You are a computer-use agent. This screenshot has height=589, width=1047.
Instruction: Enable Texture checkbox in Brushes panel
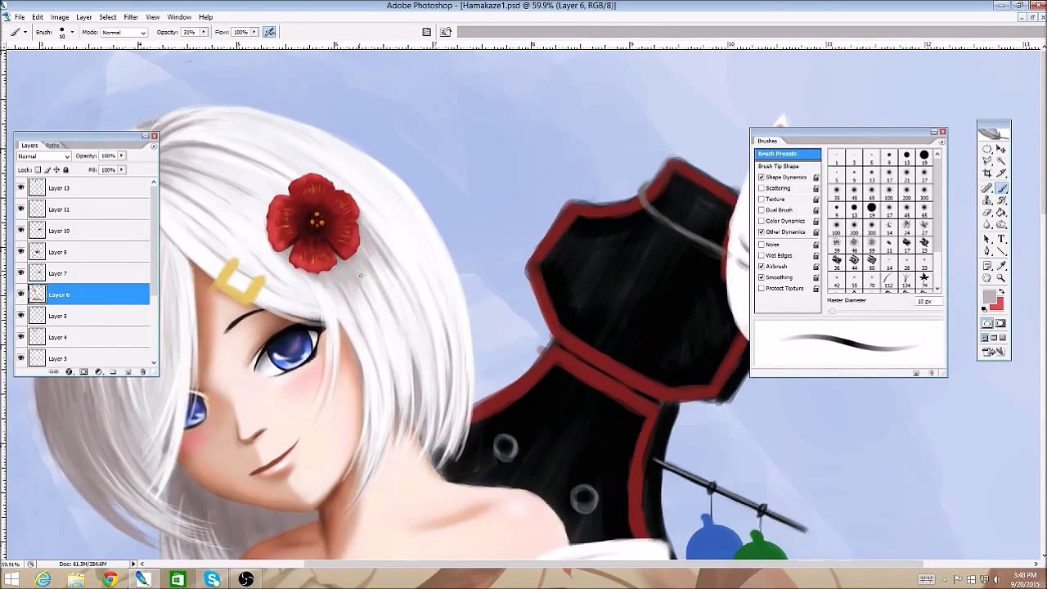click(x=762, y=199)
